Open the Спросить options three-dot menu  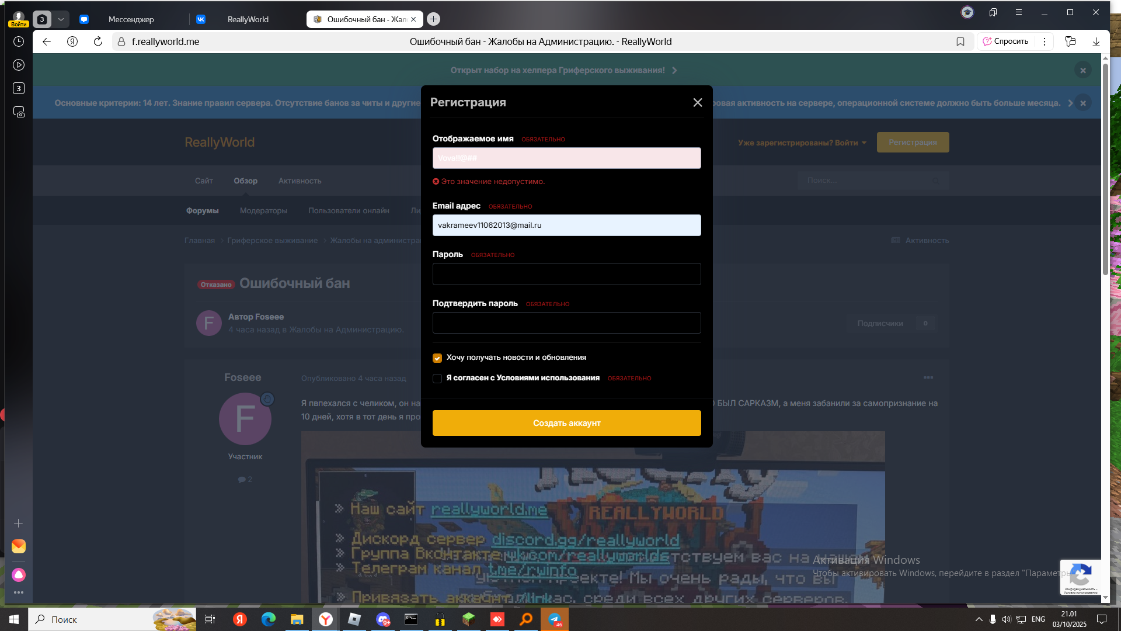point(1045,41)
